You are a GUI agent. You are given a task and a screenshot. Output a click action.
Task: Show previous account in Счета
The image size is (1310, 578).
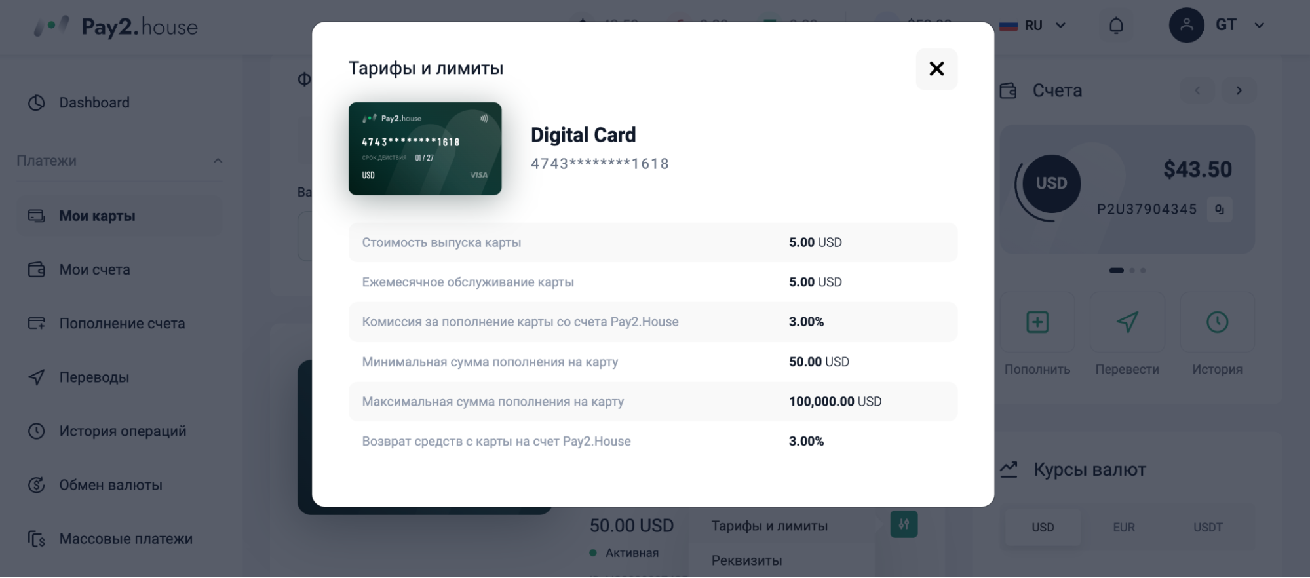[x=1197, y=90]
